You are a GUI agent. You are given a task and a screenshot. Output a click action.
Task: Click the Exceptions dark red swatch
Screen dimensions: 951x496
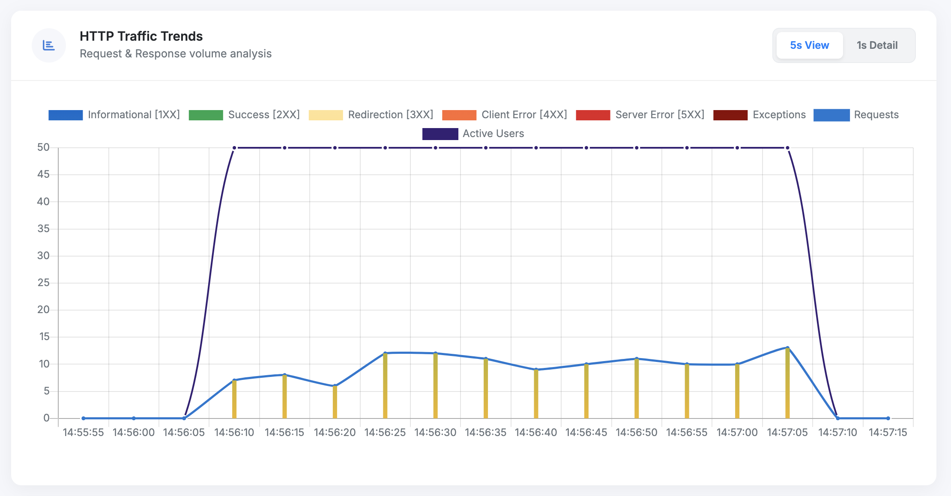click(730, 115)
